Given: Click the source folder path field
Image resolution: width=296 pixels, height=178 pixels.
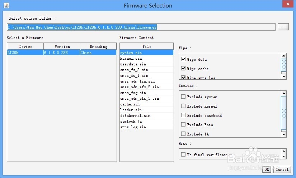Looking at the screenshot, I should (141, 27).
